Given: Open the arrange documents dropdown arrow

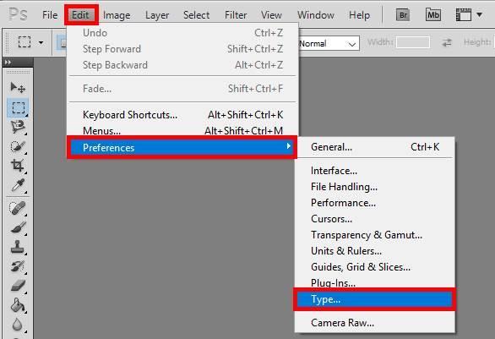Looking at the screenshot, I should click(480, 14).
